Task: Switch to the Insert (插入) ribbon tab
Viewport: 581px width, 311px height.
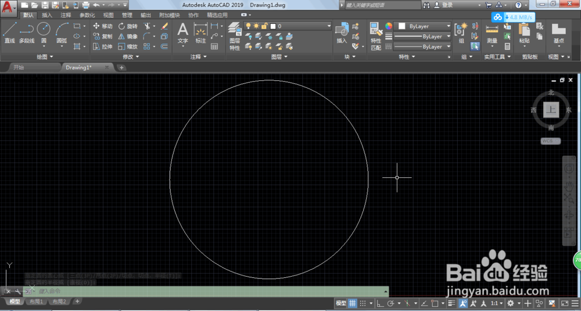Action: tap(47, 15)
